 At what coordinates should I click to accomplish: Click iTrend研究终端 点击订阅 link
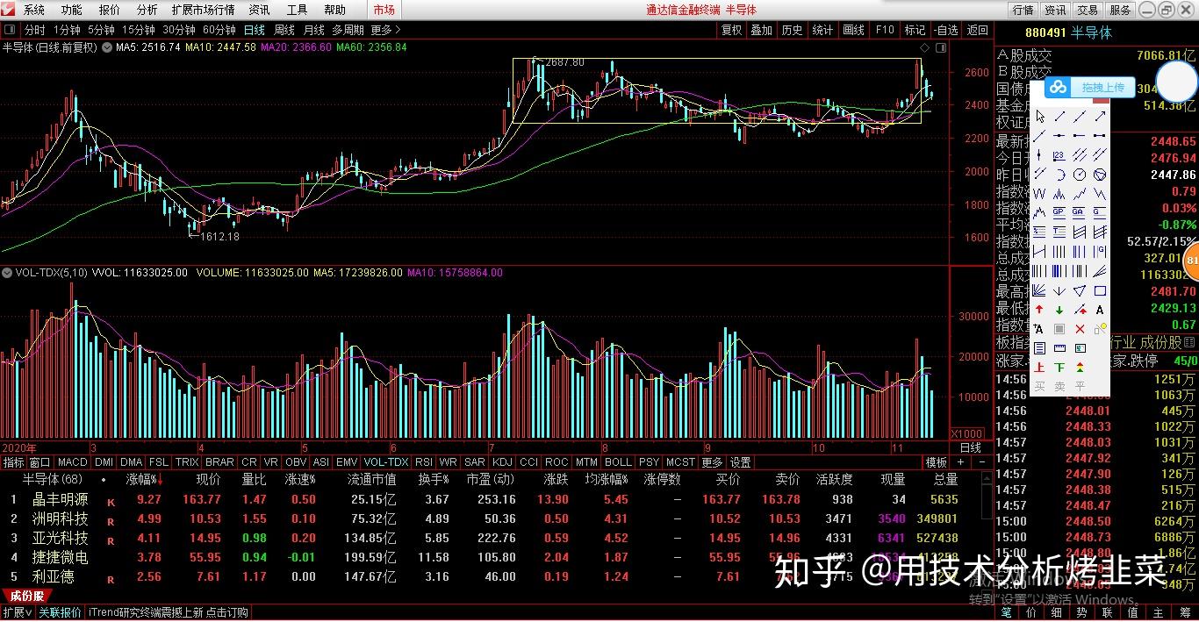pos(169,612)
